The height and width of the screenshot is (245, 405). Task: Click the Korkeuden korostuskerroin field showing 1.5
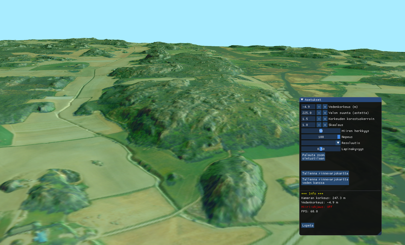(308, 119)
